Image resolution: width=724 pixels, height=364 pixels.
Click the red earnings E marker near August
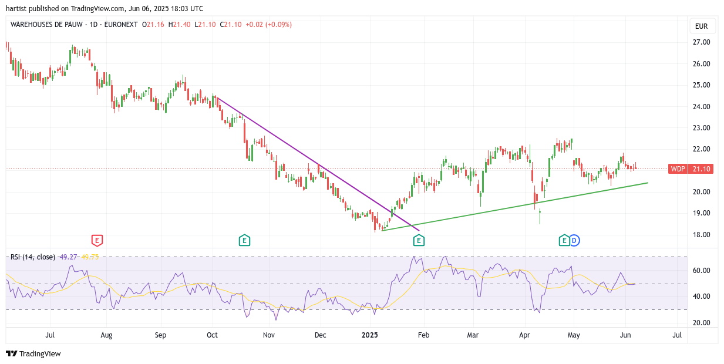click(x=97, y=240)
